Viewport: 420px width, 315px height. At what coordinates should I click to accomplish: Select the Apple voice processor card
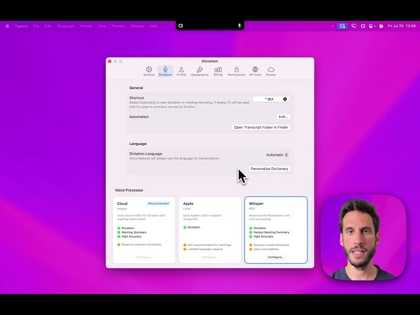210,230
